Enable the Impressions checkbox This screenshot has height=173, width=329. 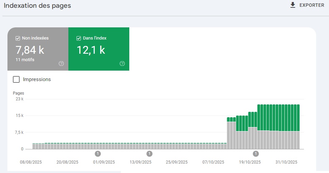coord(16,79)
